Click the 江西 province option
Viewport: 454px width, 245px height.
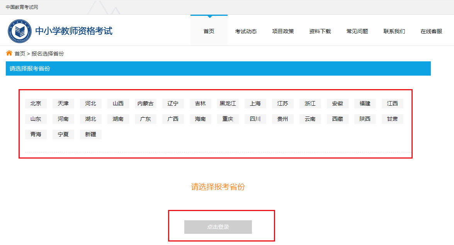(x=393, y=103)
